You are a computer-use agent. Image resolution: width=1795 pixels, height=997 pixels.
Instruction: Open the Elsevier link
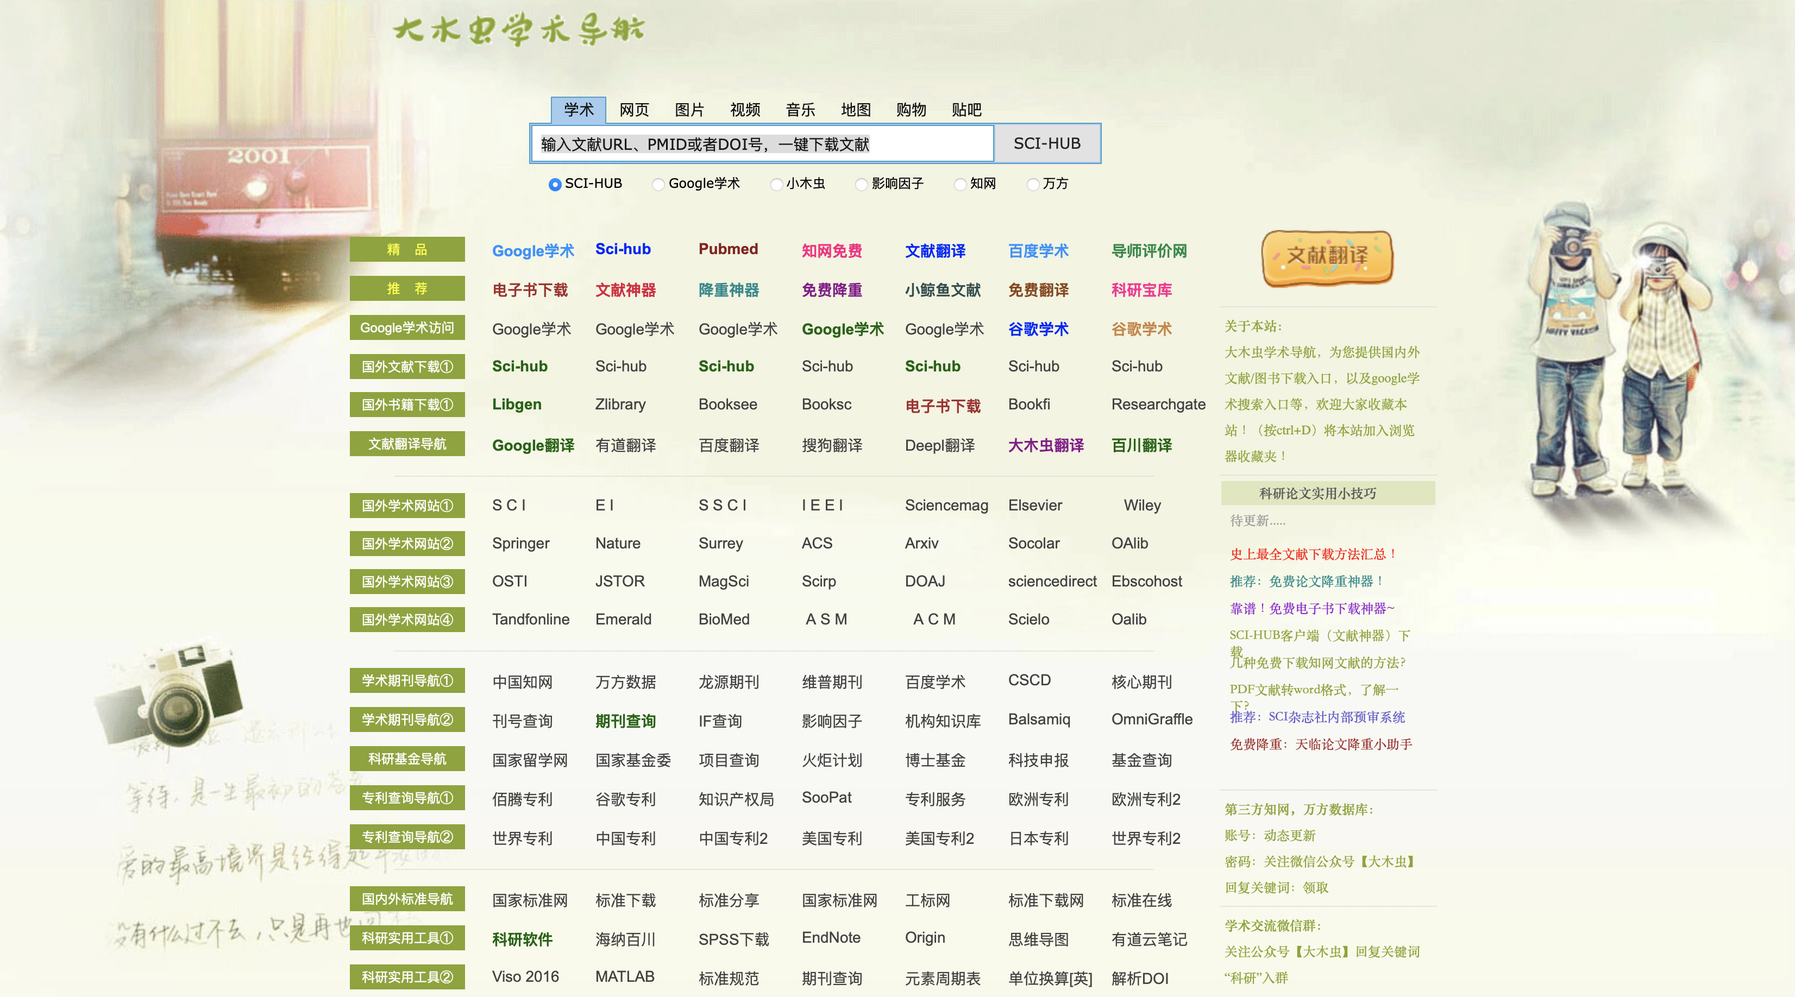coord(1035,506)
